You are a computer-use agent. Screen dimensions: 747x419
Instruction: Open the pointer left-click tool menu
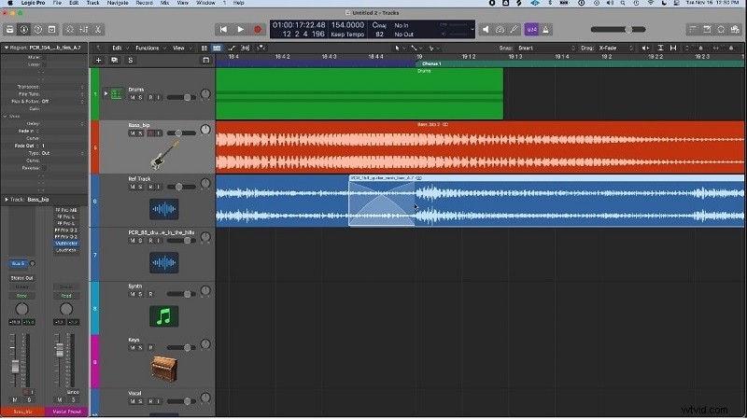click(400, 49)
